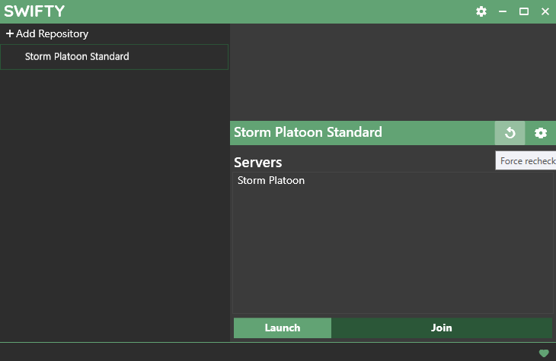Click the Servers section heading

click(257, 163)
